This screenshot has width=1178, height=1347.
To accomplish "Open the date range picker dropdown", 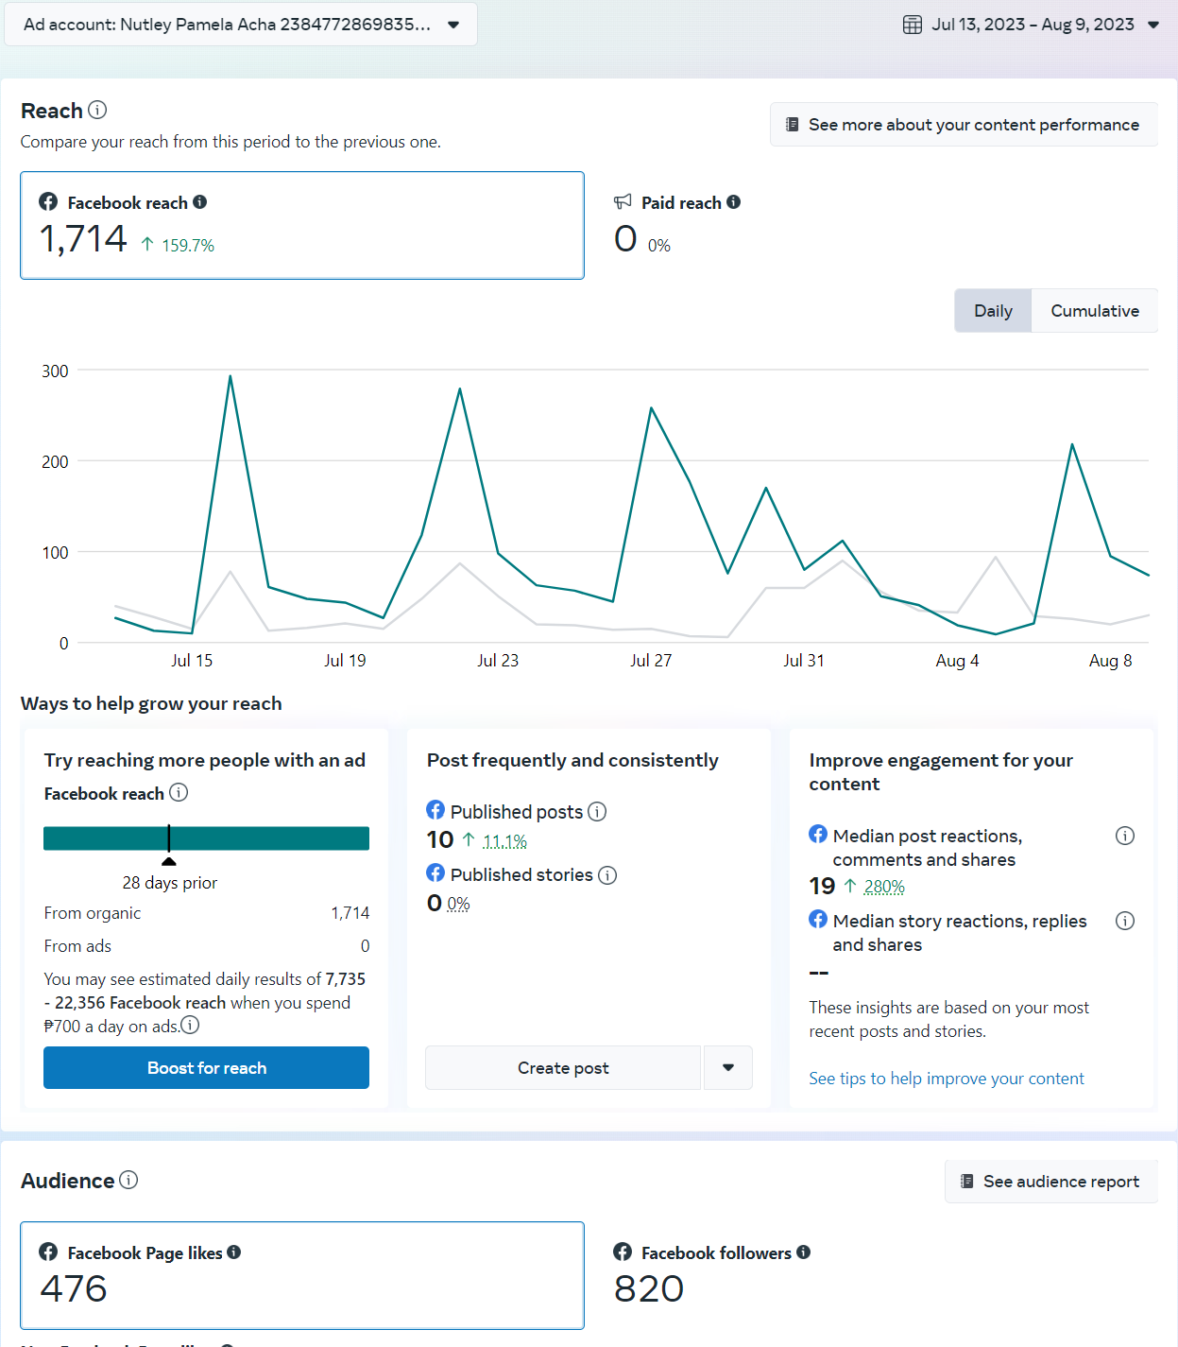I will [x=1032, y=25].
